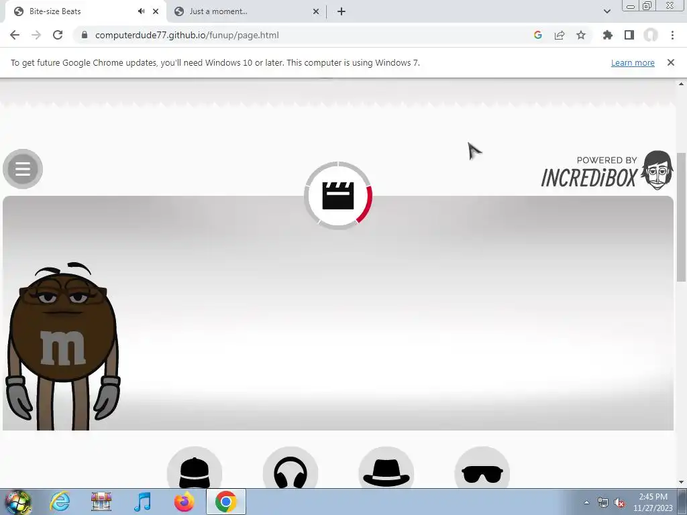This screenshot has width=687, height=515.
Task: Close the Bite-size Beats tab
Action: pos(156,11)
